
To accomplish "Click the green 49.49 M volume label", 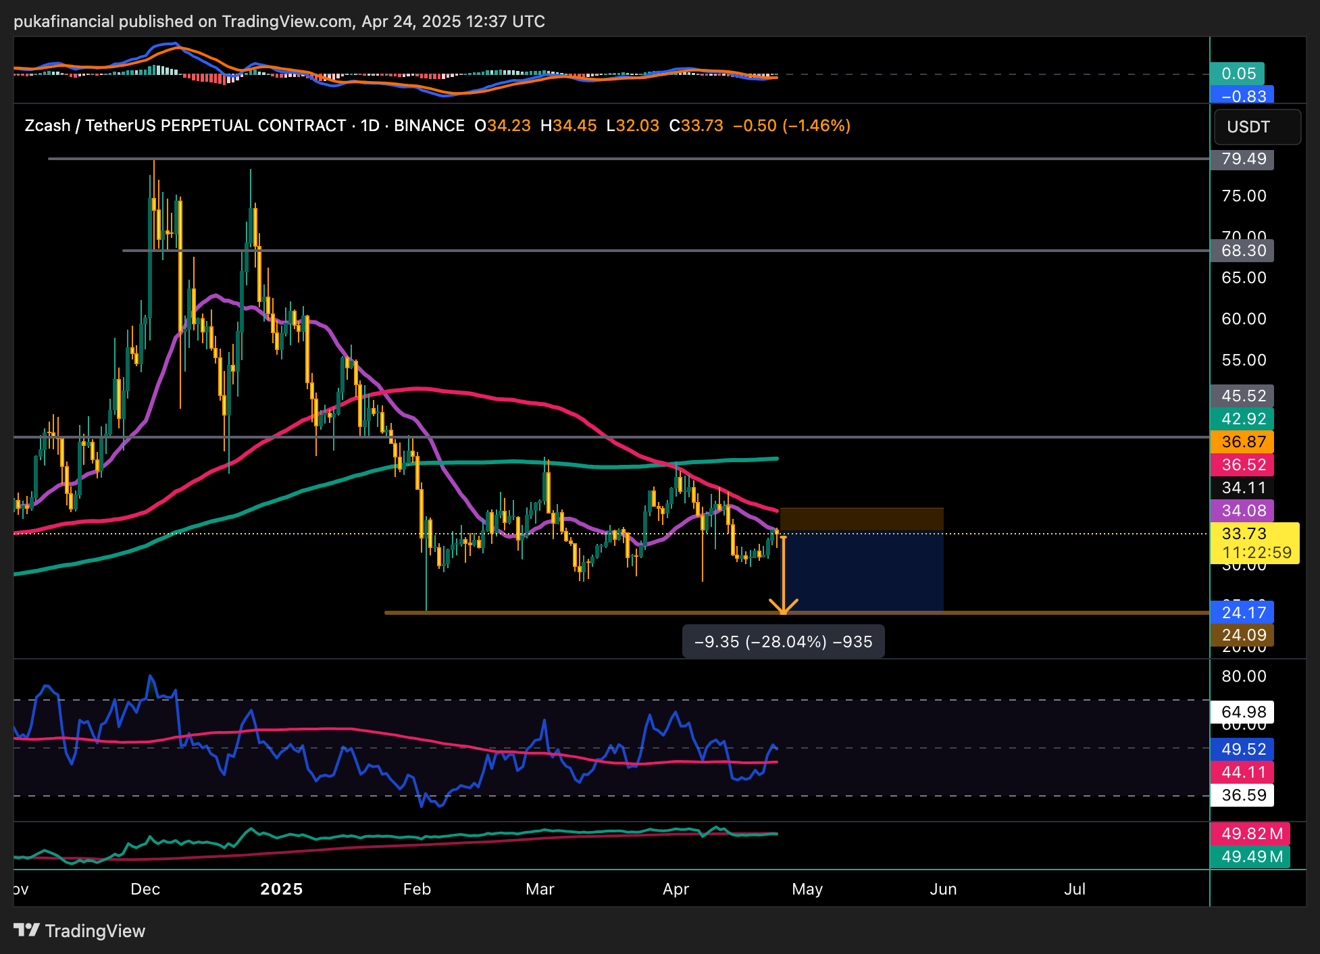I will point(1250,857).
